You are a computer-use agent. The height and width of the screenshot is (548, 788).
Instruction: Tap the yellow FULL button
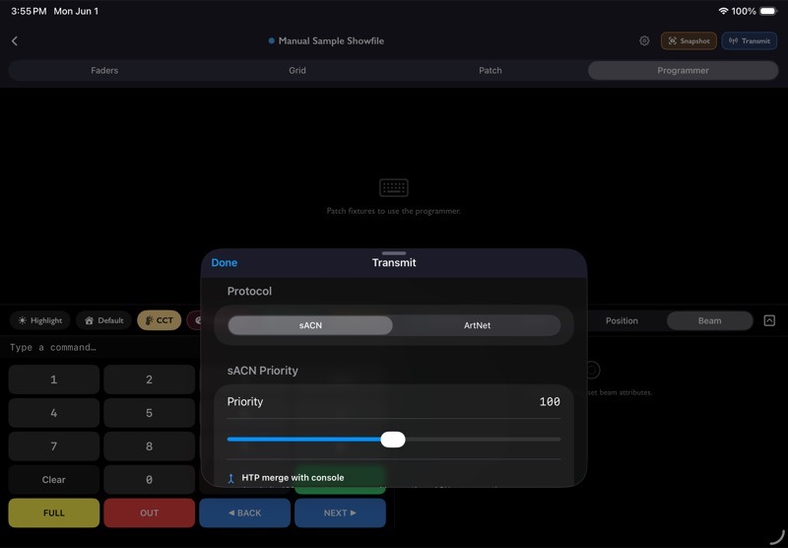[54, 513]
